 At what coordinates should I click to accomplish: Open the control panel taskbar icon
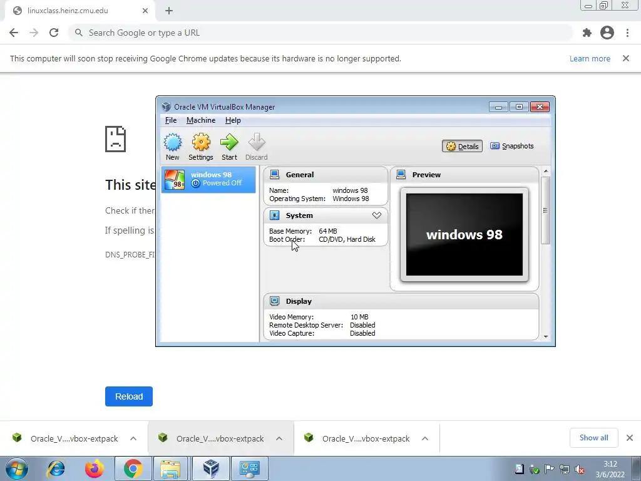250,468
